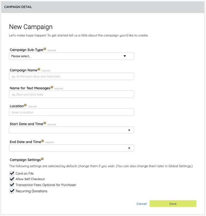206x216 pixels.
Task: Show help for End Date and Time
Action: pyautogui.click(x=43, y=141)
